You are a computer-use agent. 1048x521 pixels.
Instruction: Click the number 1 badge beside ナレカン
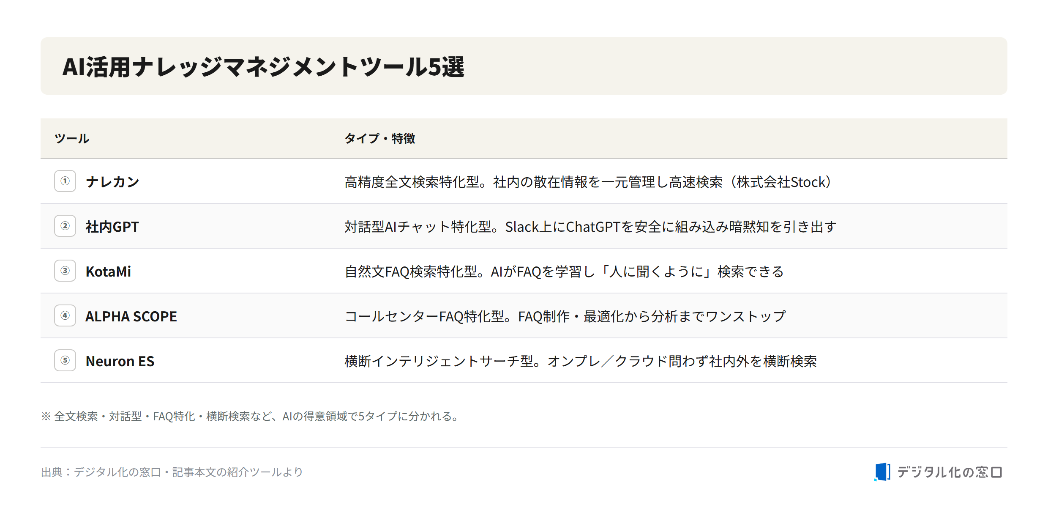(65, 181)
